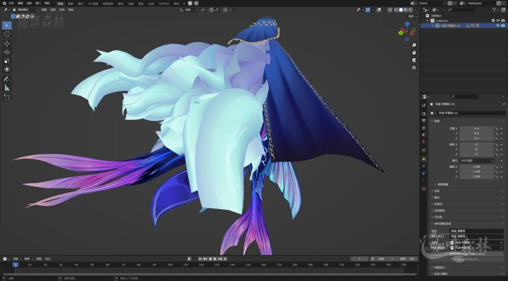
Task: Select the Select Box tool
Action: click(7, 25)
